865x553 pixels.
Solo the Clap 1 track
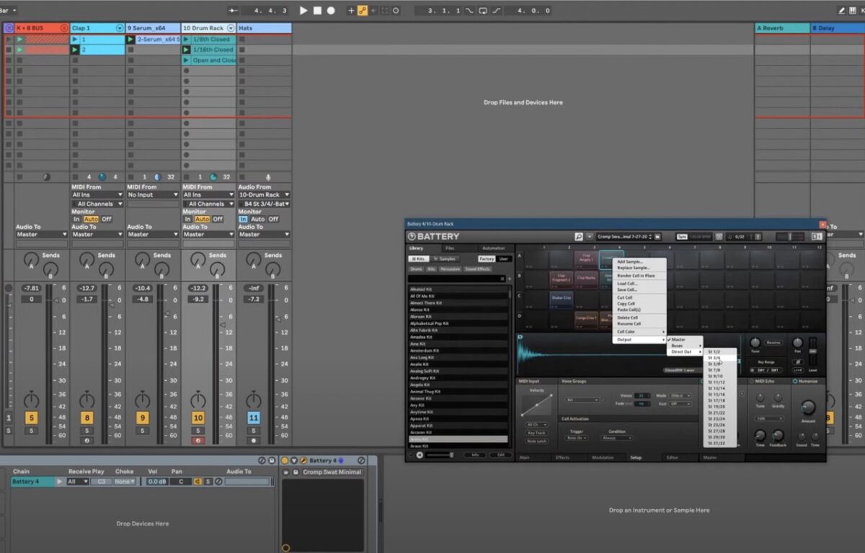click(x=86, y=431)
